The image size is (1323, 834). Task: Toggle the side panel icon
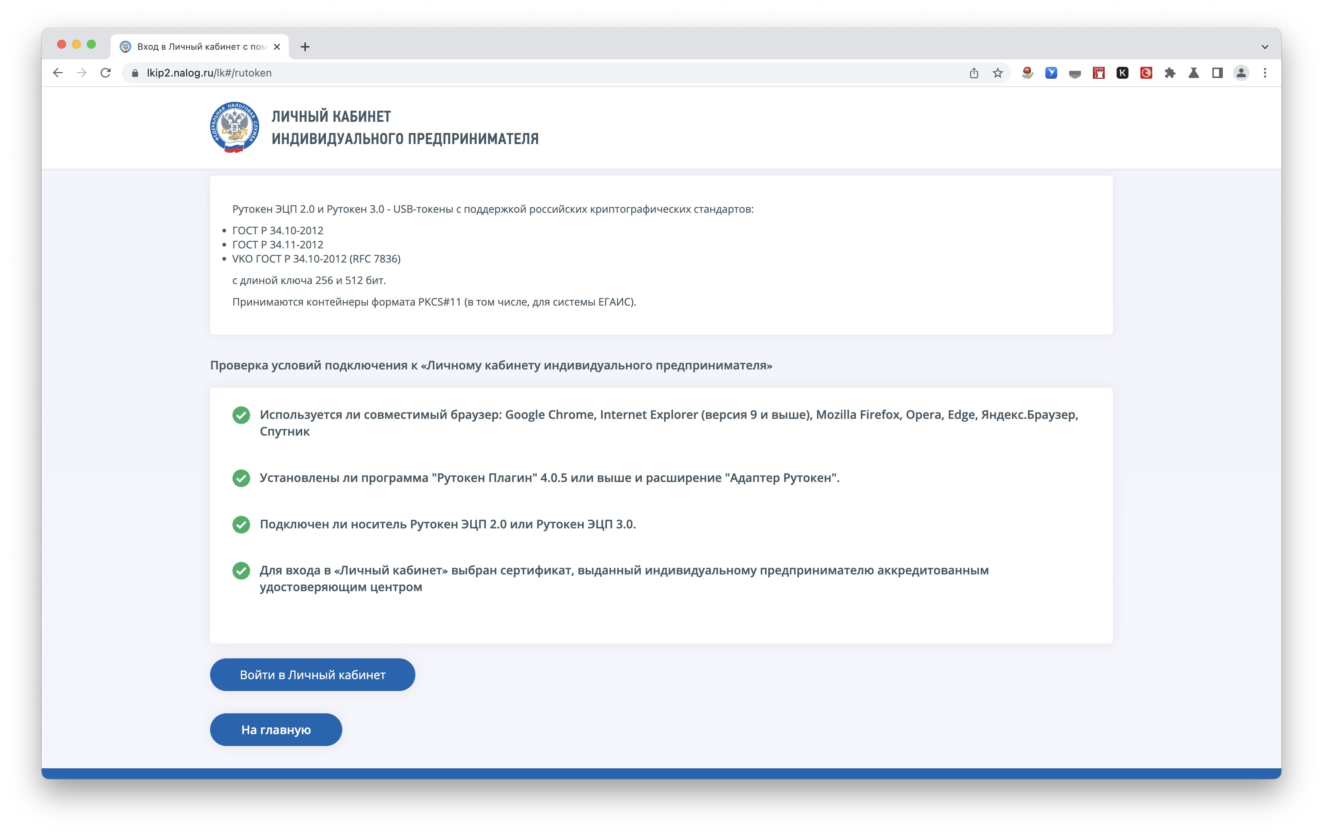coord(1217,73)
